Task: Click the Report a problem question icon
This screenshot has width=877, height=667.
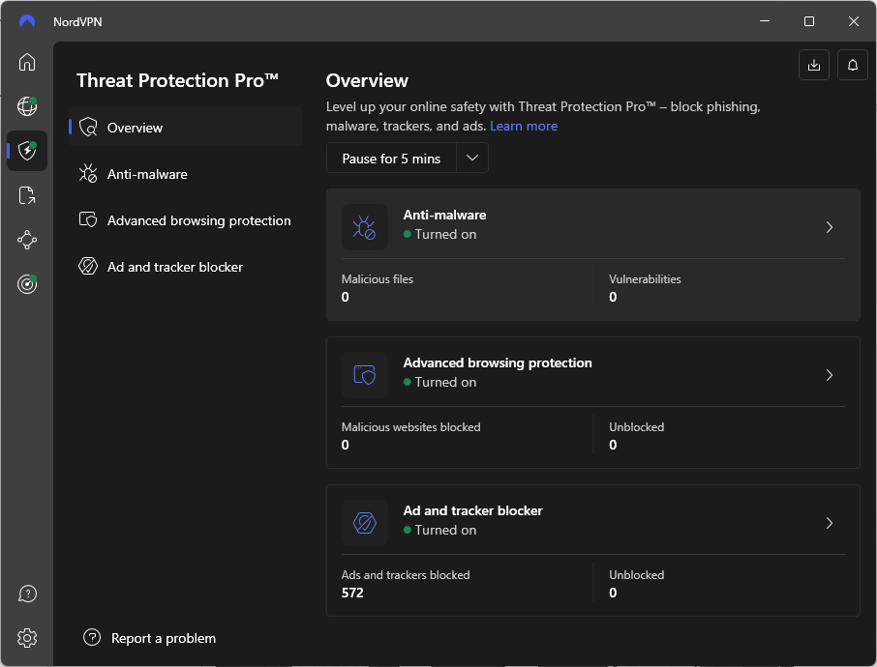Action: (x=92, y=637)
